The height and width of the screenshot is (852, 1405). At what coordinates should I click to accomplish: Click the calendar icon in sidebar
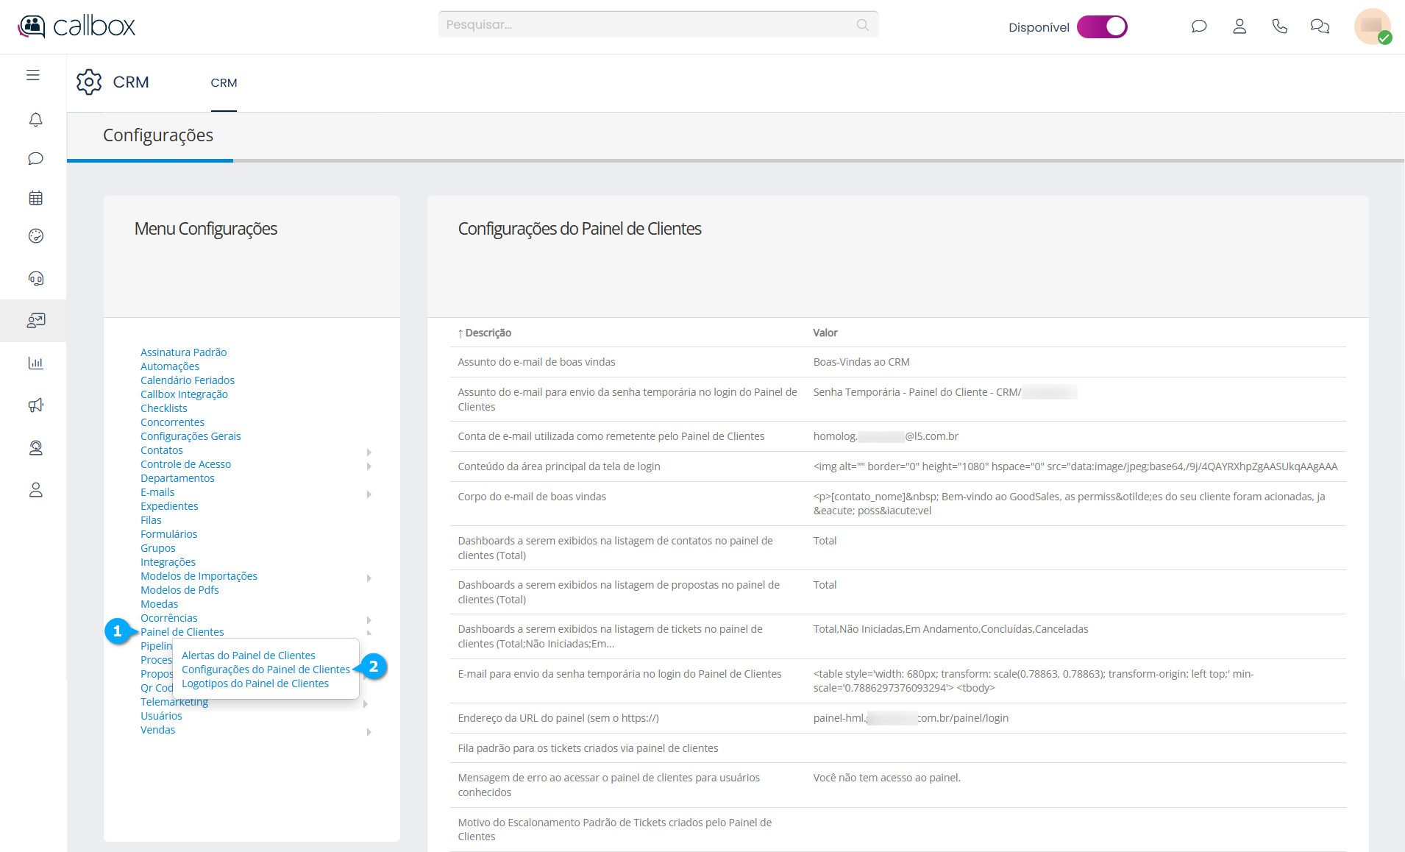35,198
